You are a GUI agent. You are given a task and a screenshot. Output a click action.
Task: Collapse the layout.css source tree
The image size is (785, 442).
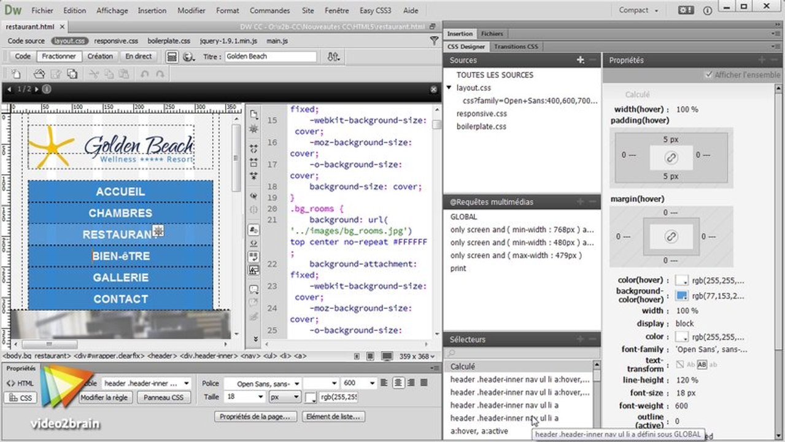449,88
